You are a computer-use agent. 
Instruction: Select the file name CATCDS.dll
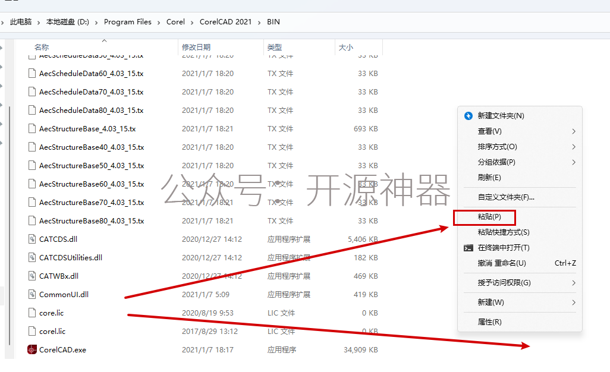[58, 239]
